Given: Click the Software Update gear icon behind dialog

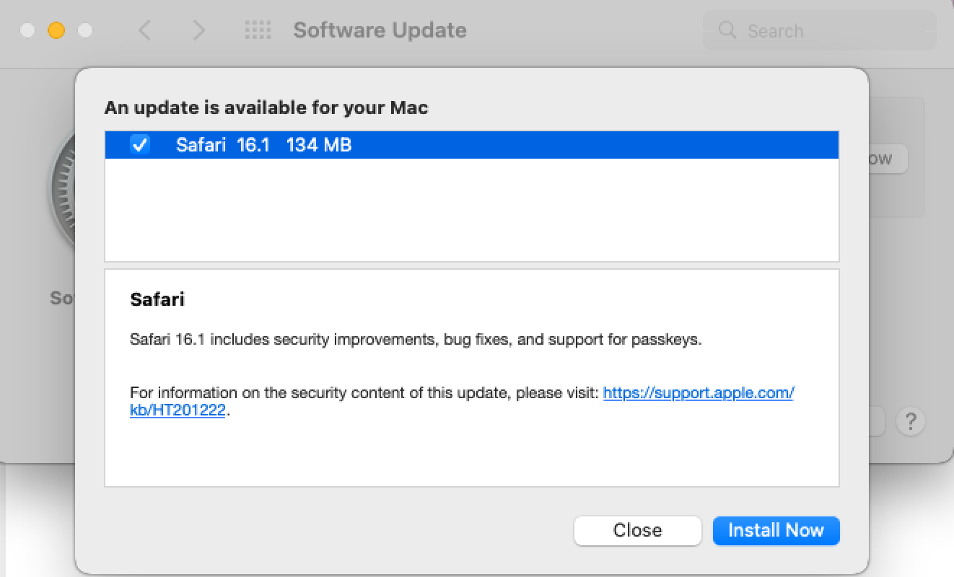Looking at the screenshot, I should pos(62,188).
